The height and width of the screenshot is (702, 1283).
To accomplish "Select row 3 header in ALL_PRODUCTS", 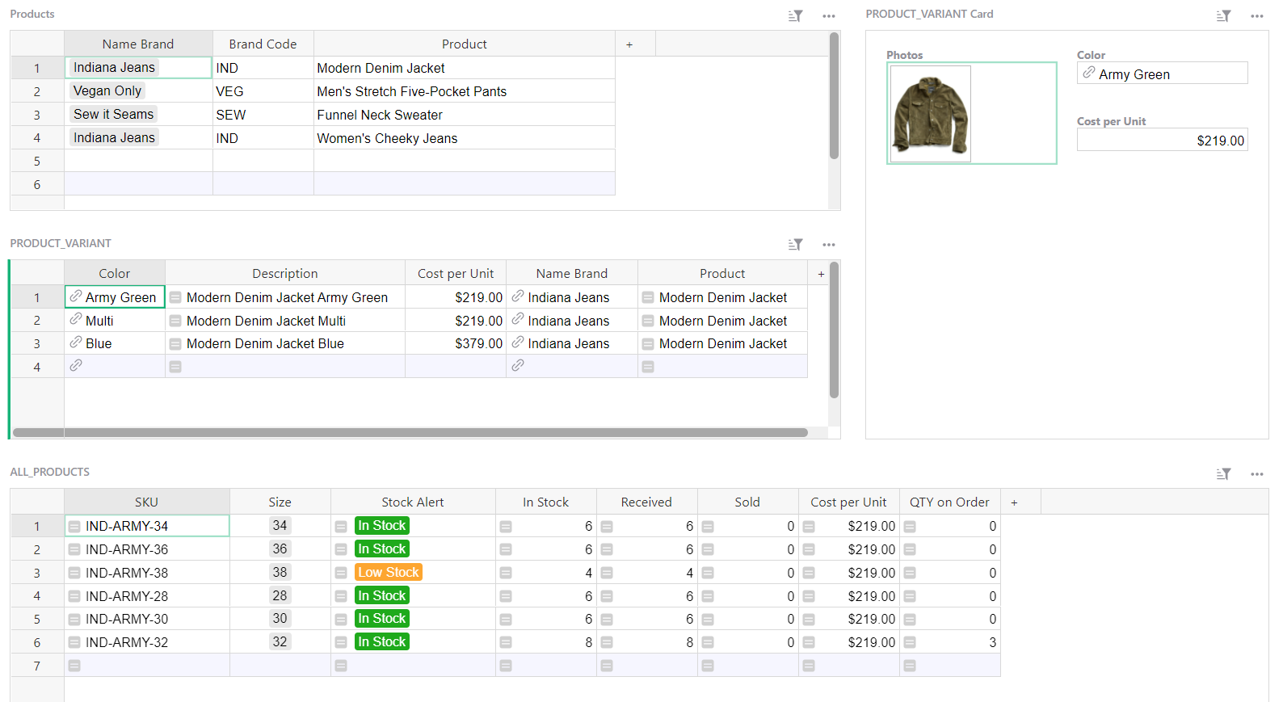I will pyautogui.click(x=36, y=574).
